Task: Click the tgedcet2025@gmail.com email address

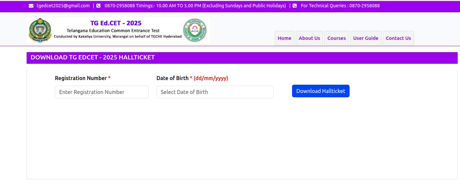Action: [63, 6]
